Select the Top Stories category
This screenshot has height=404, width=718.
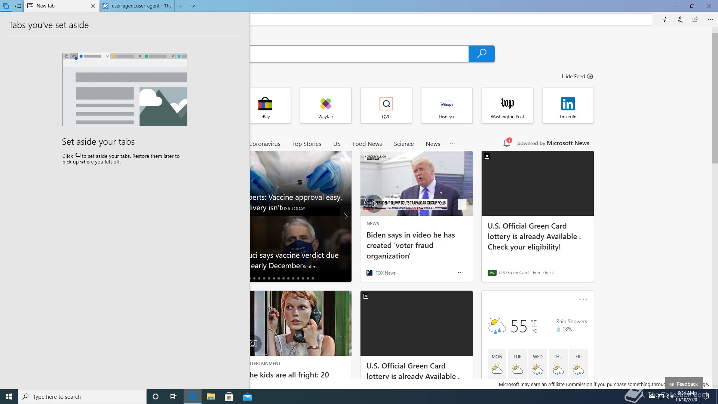[307, 144]
